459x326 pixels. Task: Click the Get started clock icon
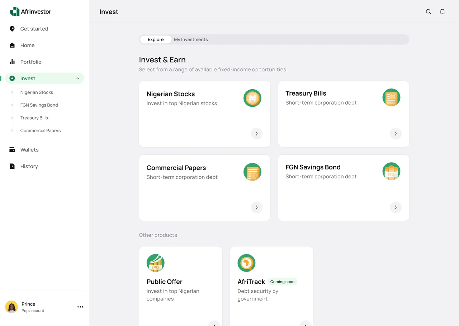tap(12, 29)
